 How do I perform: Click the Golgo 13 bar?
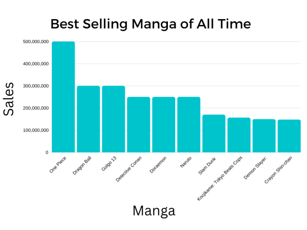(x=113, y=119)
